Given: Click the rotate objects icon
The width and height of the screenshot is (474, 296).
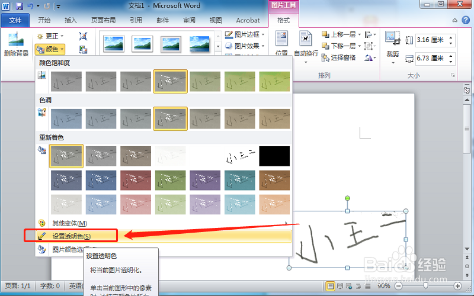Looking at the screenshot, I should 370,57.
